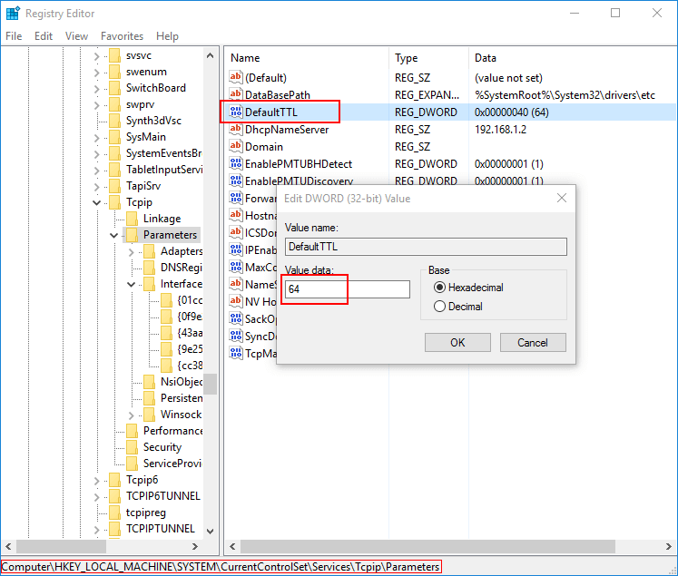The image size is (678, 576).
Task: Cancel the Edit DWORD dialog
Action: 533,343
